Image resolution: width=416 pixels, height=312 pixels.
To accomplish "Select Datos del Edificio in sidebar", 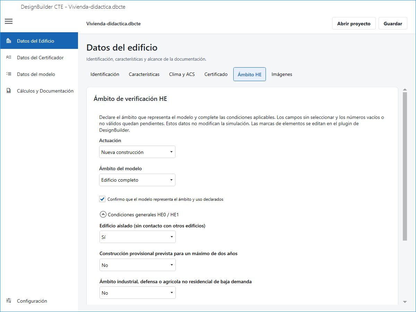I will tap(39, 41).
